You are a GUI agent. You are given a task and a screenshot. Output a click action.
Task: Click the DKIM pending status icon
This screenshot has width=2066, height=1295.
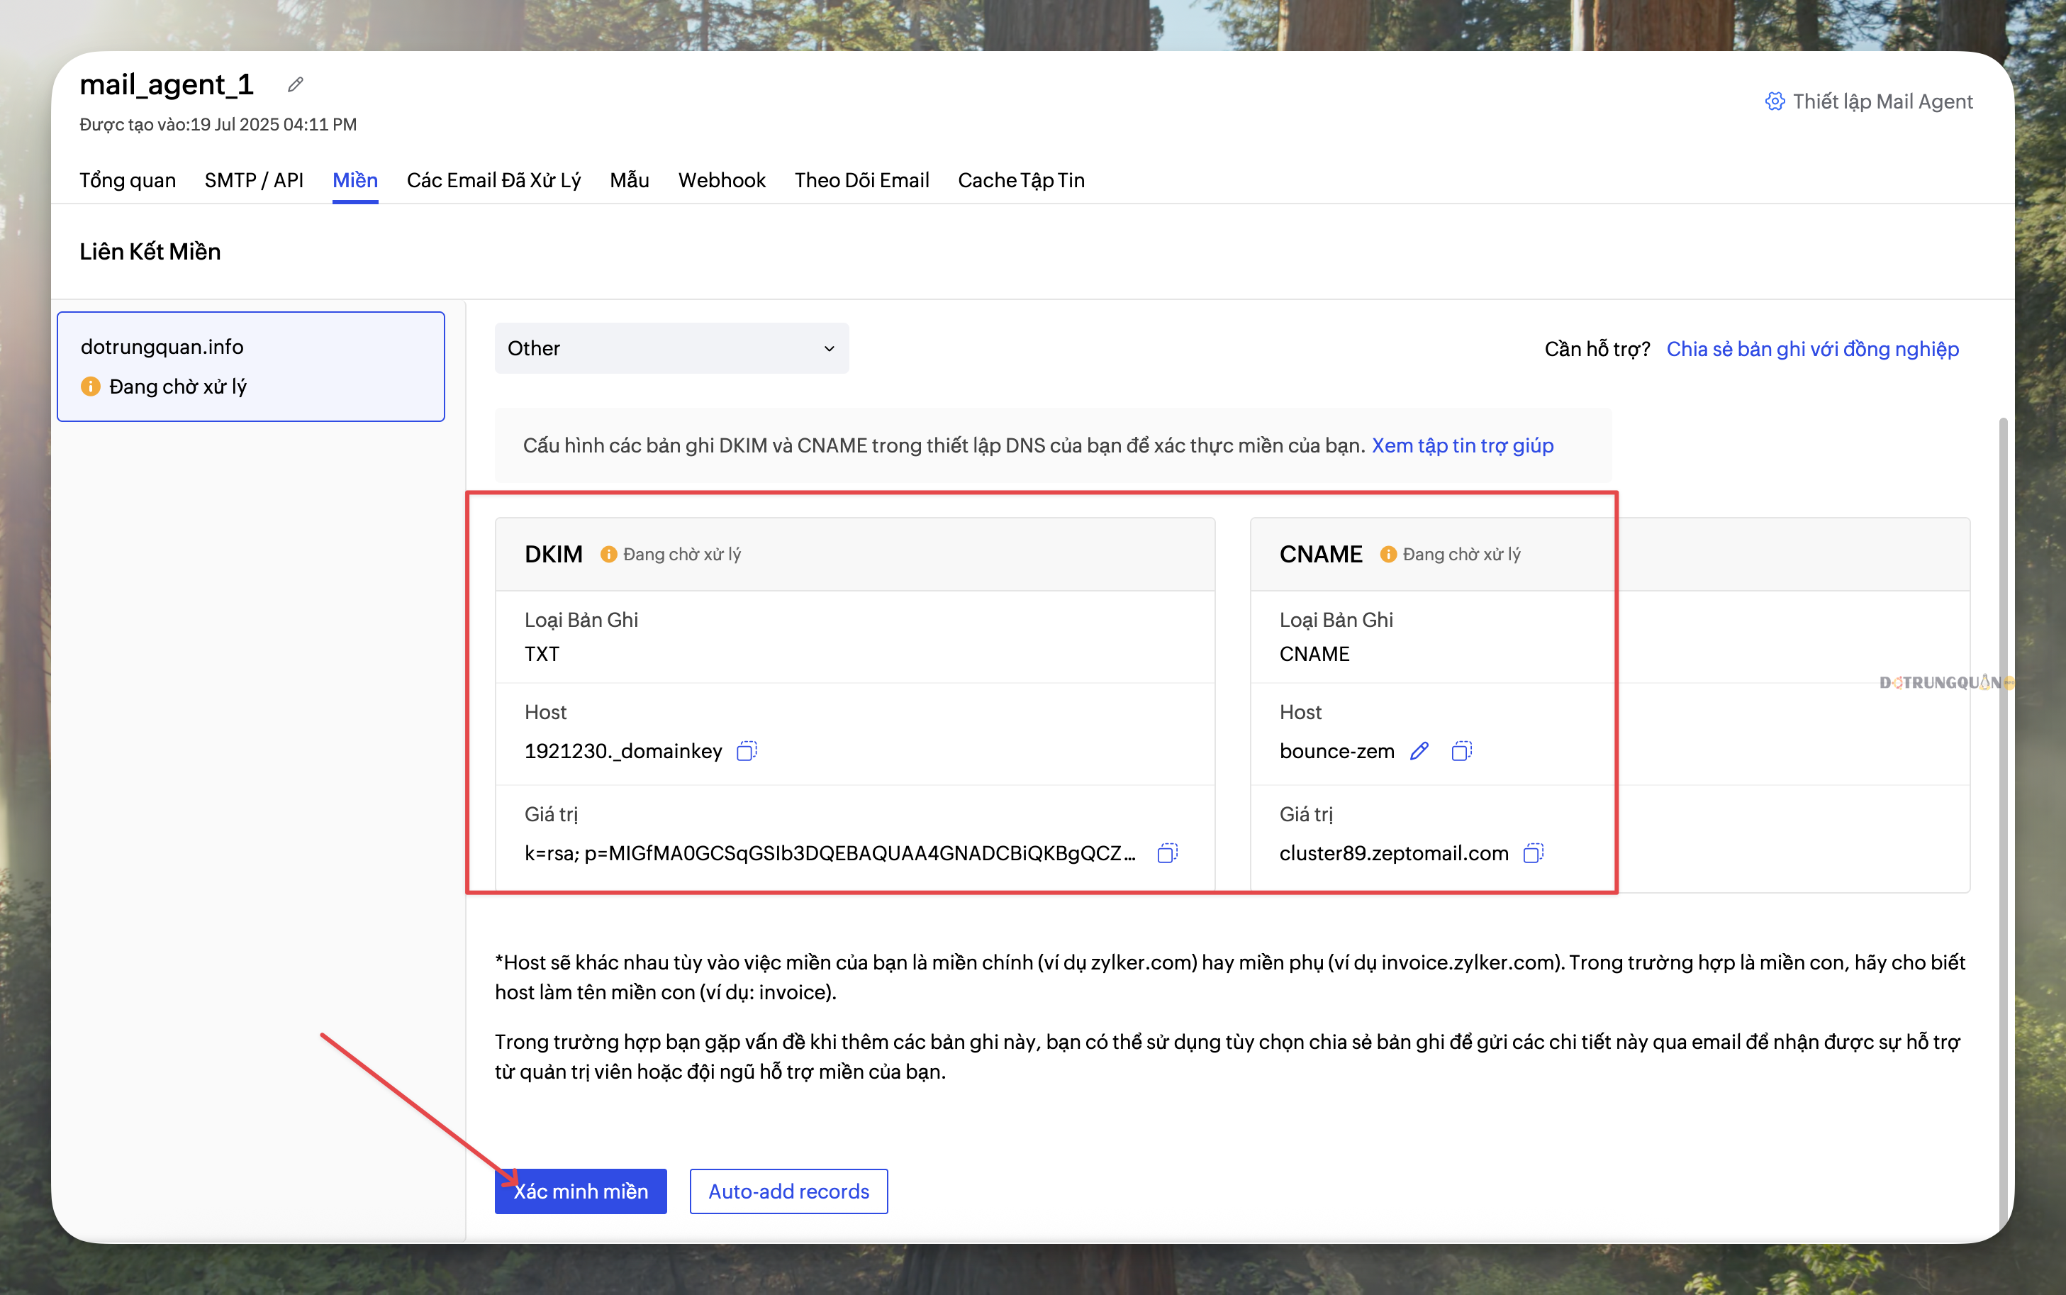click(609, 554)
